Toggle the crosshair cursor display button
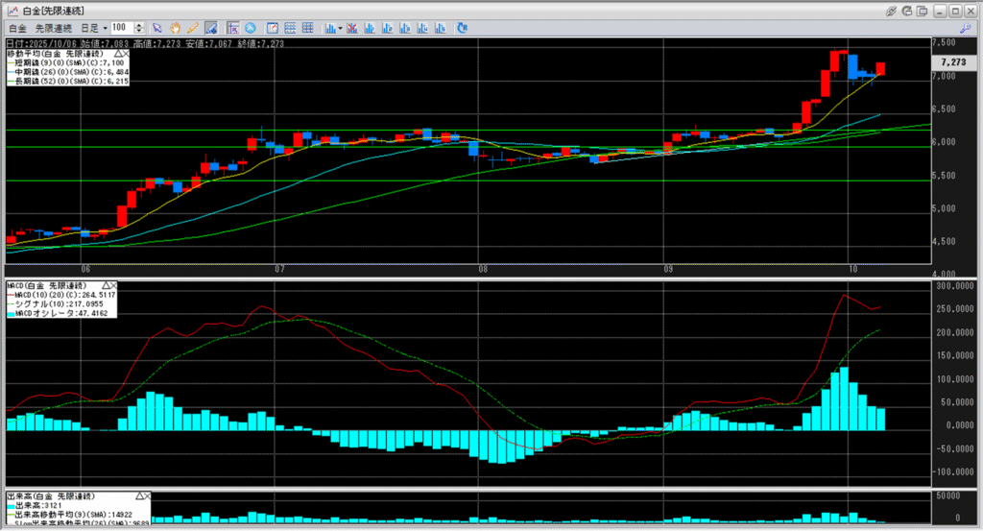The width and height of the screenshot is (983, 531). 233,28
